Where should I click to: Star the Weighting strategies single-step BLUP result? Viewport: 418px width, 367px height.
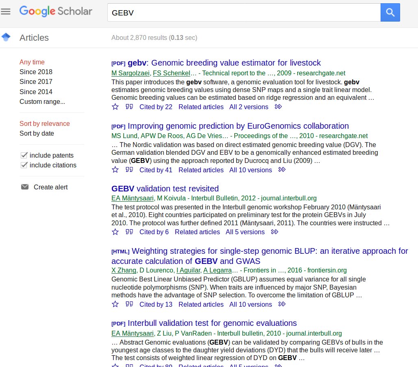pos(115,304)
